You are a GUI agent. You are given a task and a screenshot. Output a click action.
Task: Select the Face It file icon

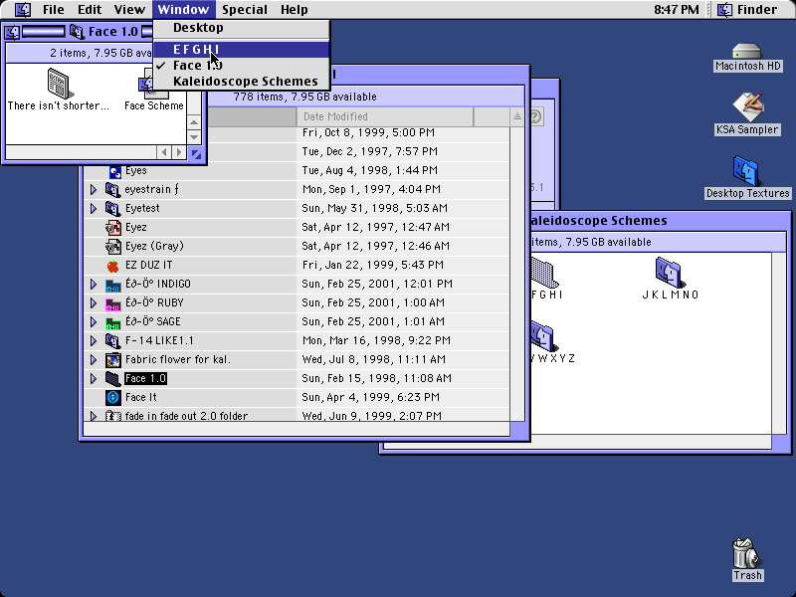[112, 397]
